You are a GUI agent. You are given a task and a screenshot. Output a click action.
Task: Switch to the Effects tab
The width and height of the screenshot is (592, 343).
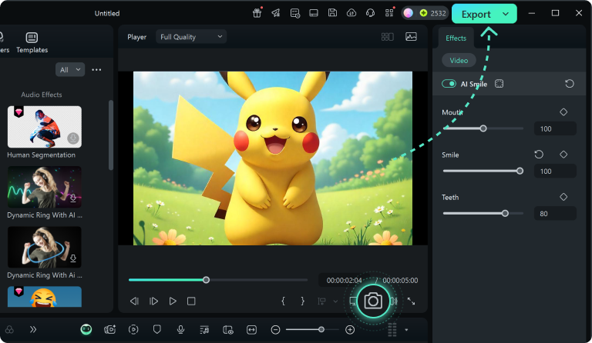456,38
